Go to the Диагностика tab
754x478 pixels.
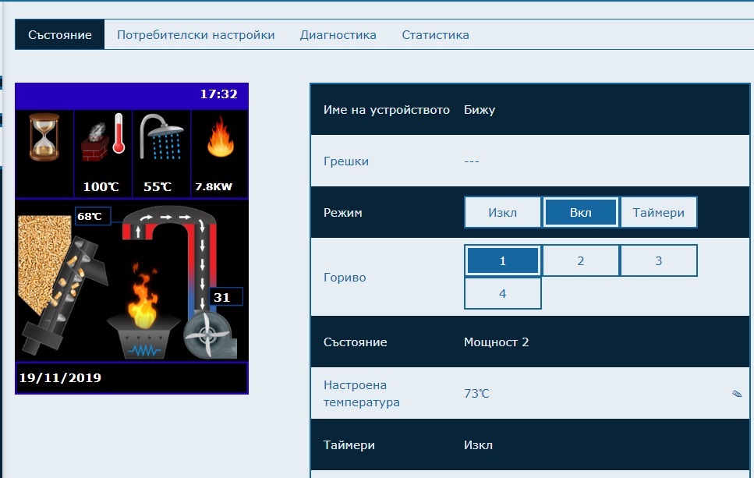click(x=338, y=35)
